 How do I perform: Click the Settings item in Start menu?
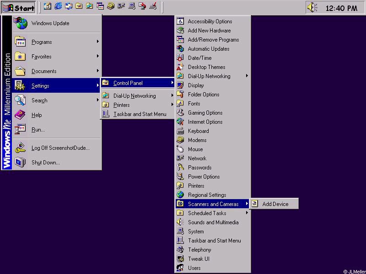tap(57, 85)
